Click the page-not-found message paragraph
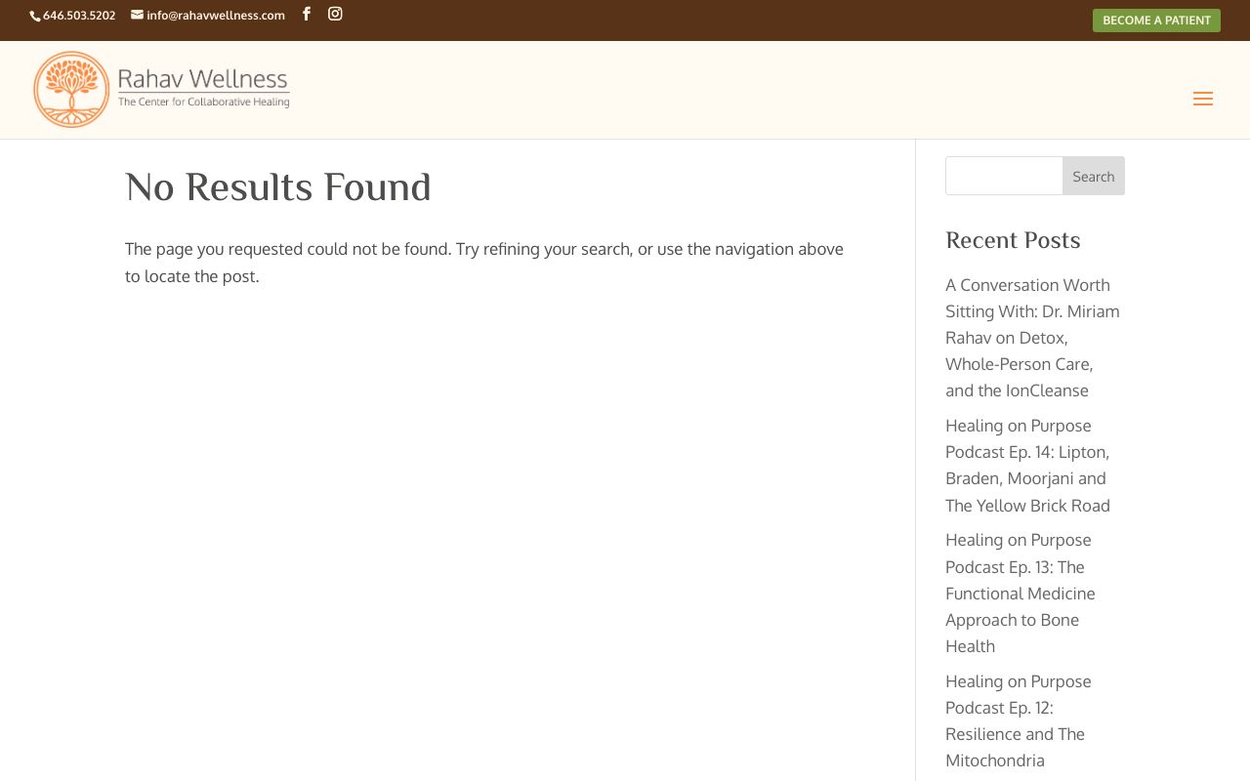The image size is (1250, 781). click(x=484, y=263)
